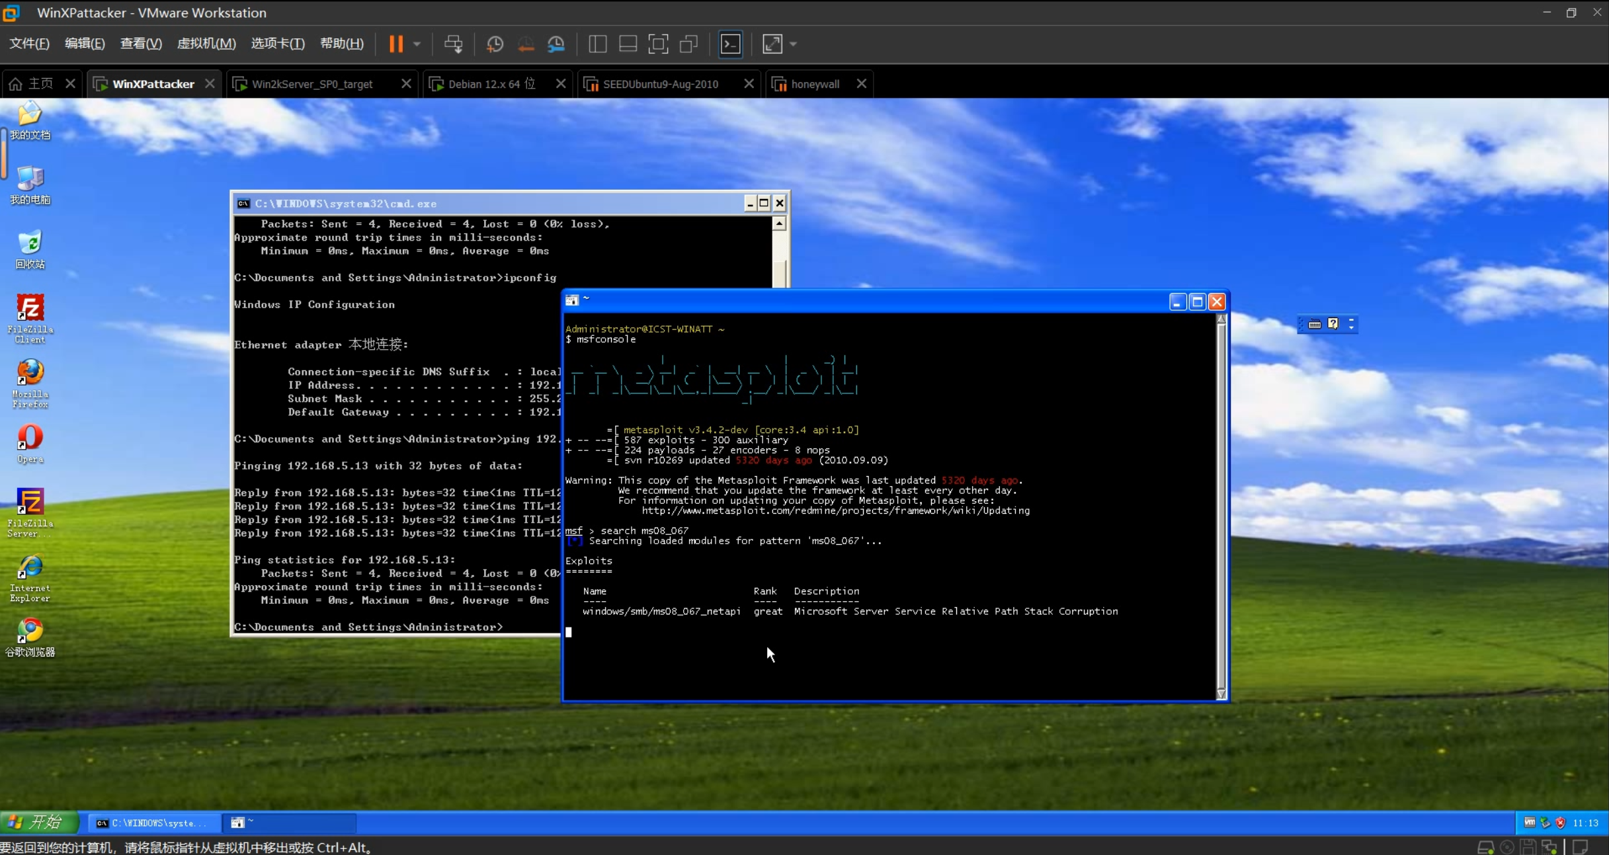Open FileZilla Client desktop icon
This screenshot has width=1609, height=855.
tap(30, 317)
